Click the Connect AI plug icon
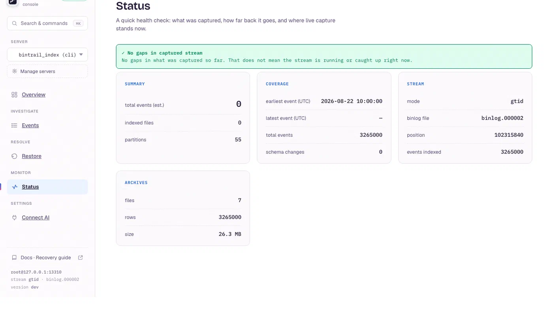The height and width of the screenshot is (315, 553). (x=15, y=218)
